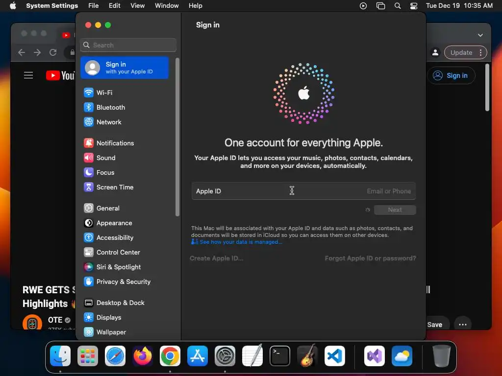
Task: Click the back arrow in the Chrome window
Action: point(22,52)
